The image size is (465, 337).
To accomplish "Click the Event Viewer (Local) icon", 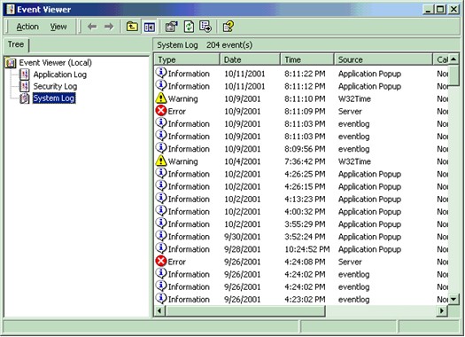I will (11, 63).
